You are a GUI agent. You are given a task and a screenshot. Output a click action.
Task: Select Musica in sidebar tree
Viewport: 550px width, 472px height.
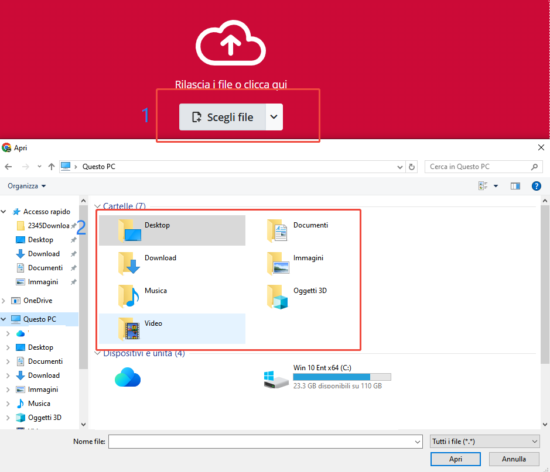[39, 404]
